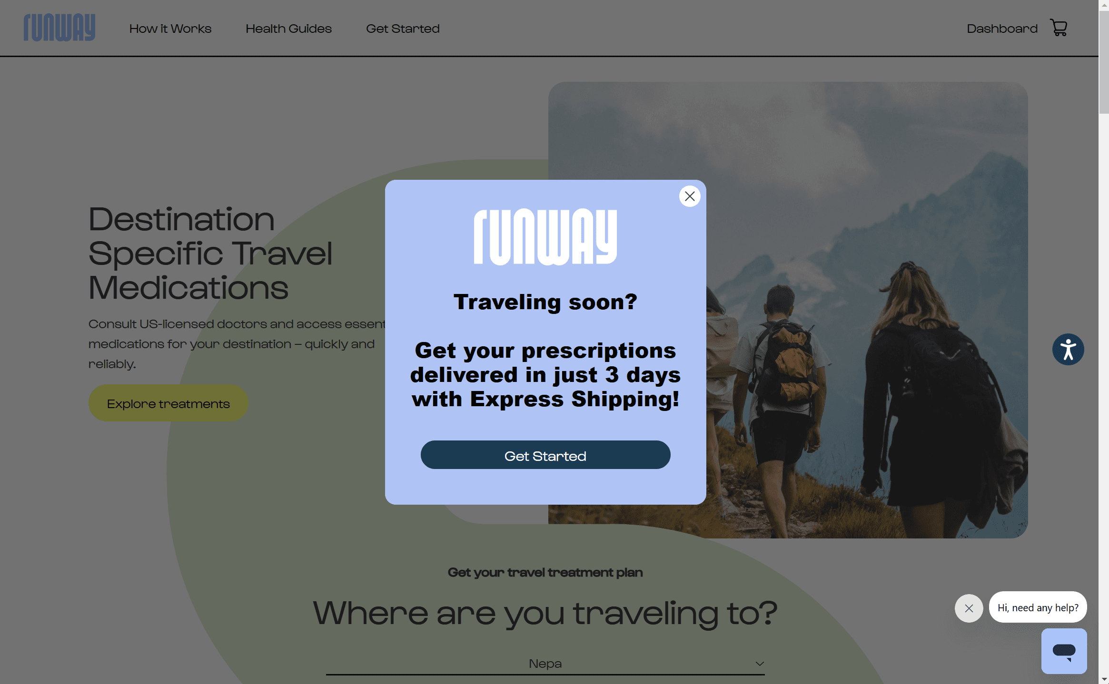Click the Explore treatments button

click(168, 403)
